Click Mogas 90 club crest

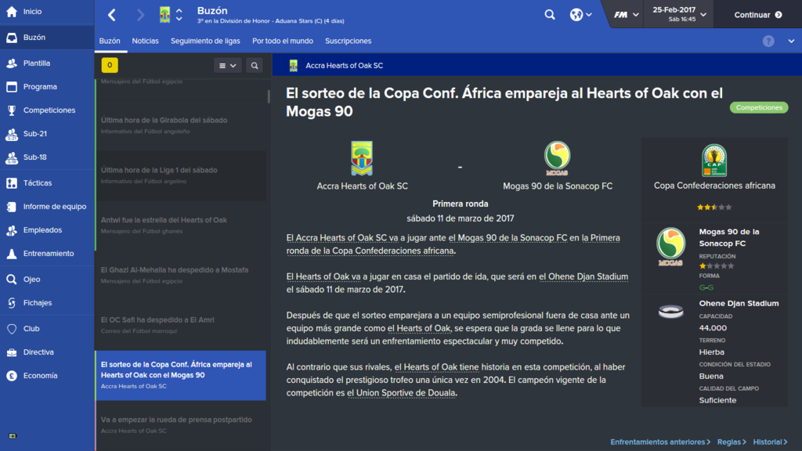coord(557,158)
